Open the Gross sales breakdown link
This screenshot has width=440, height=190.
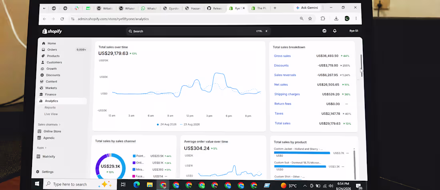tap(282, 56)
